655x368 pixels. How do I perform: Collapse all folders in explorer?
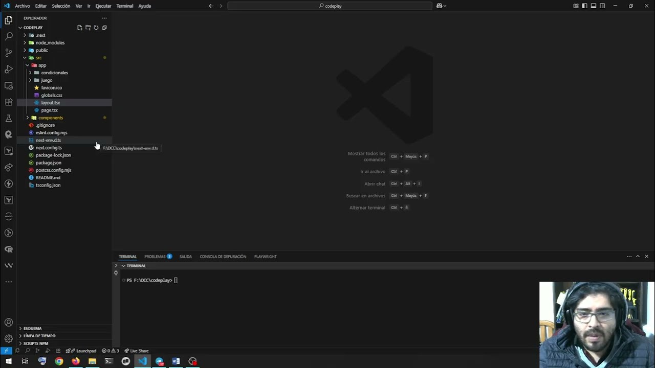pos(104,28)
